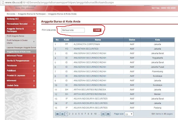Select Anggota Bursa di Kota Anda item
The width and height of the screenshot is (178, 120).
21,52
